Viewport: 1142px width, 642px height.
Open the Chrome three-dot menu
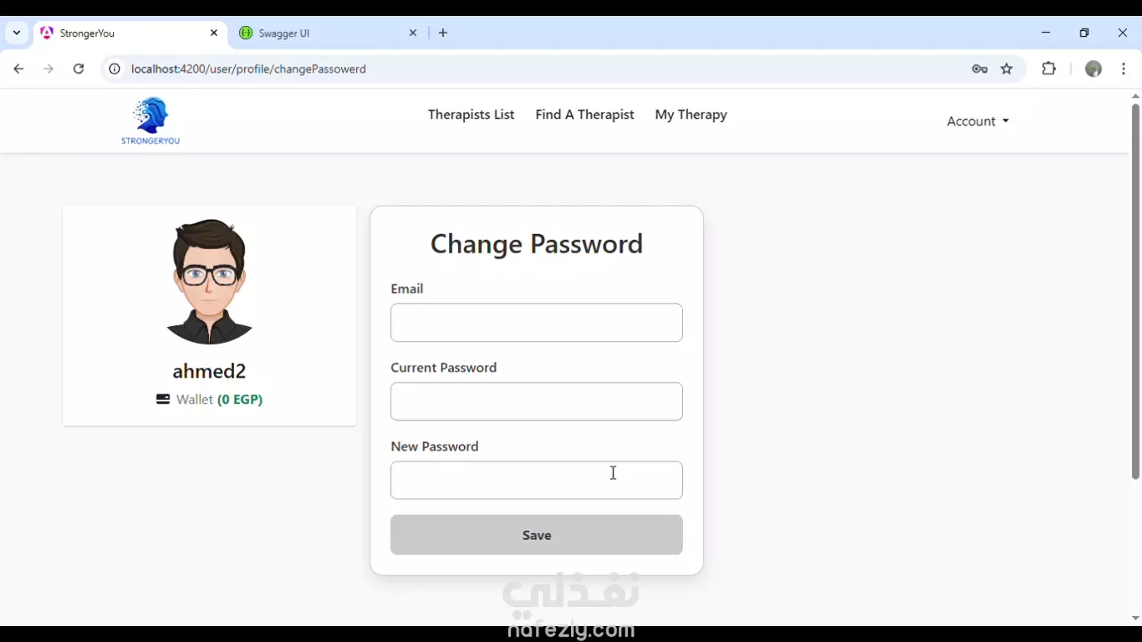click(x=1124, y=69)
